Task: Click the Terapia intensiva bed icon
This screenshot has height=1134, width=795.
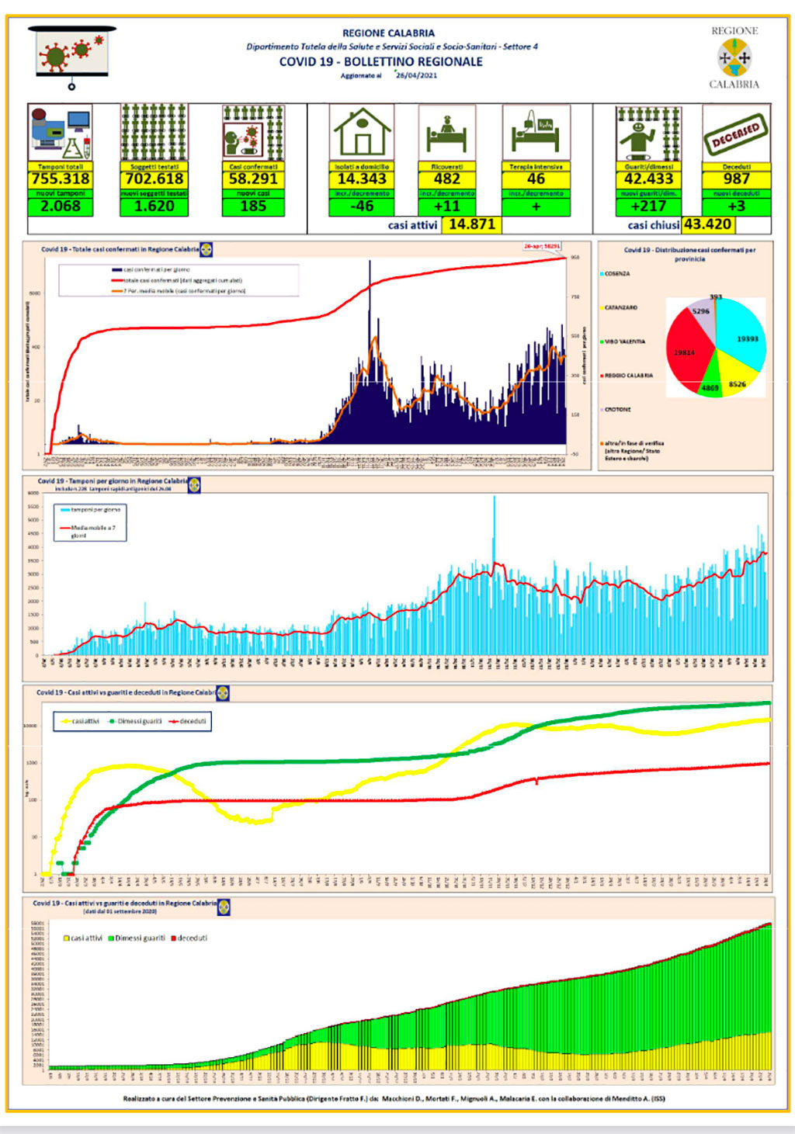Action: (536, 133)
